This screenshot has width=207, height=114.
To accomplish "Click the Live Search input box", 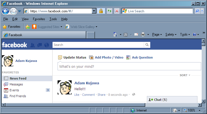I will pyautogui.click(x=157, y=11).
